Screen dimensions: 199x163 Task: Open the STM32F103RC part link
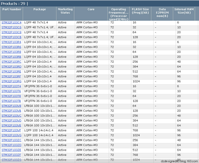click(11, 62)
